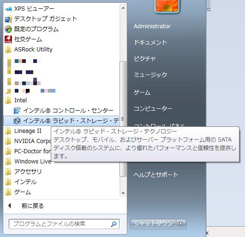Viewport: 245px width, 237px height.
Task: Open XPS ビューアー program entry
Action: (61, 9)
